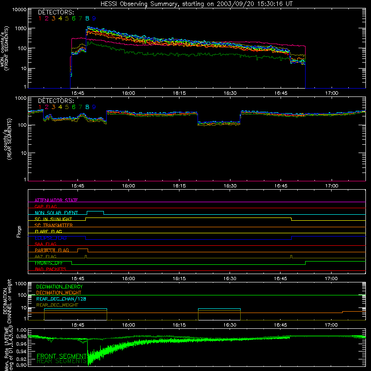
Task: Click the NON_SOLAR_EVENT flag label
Action: tap(56, 213)
